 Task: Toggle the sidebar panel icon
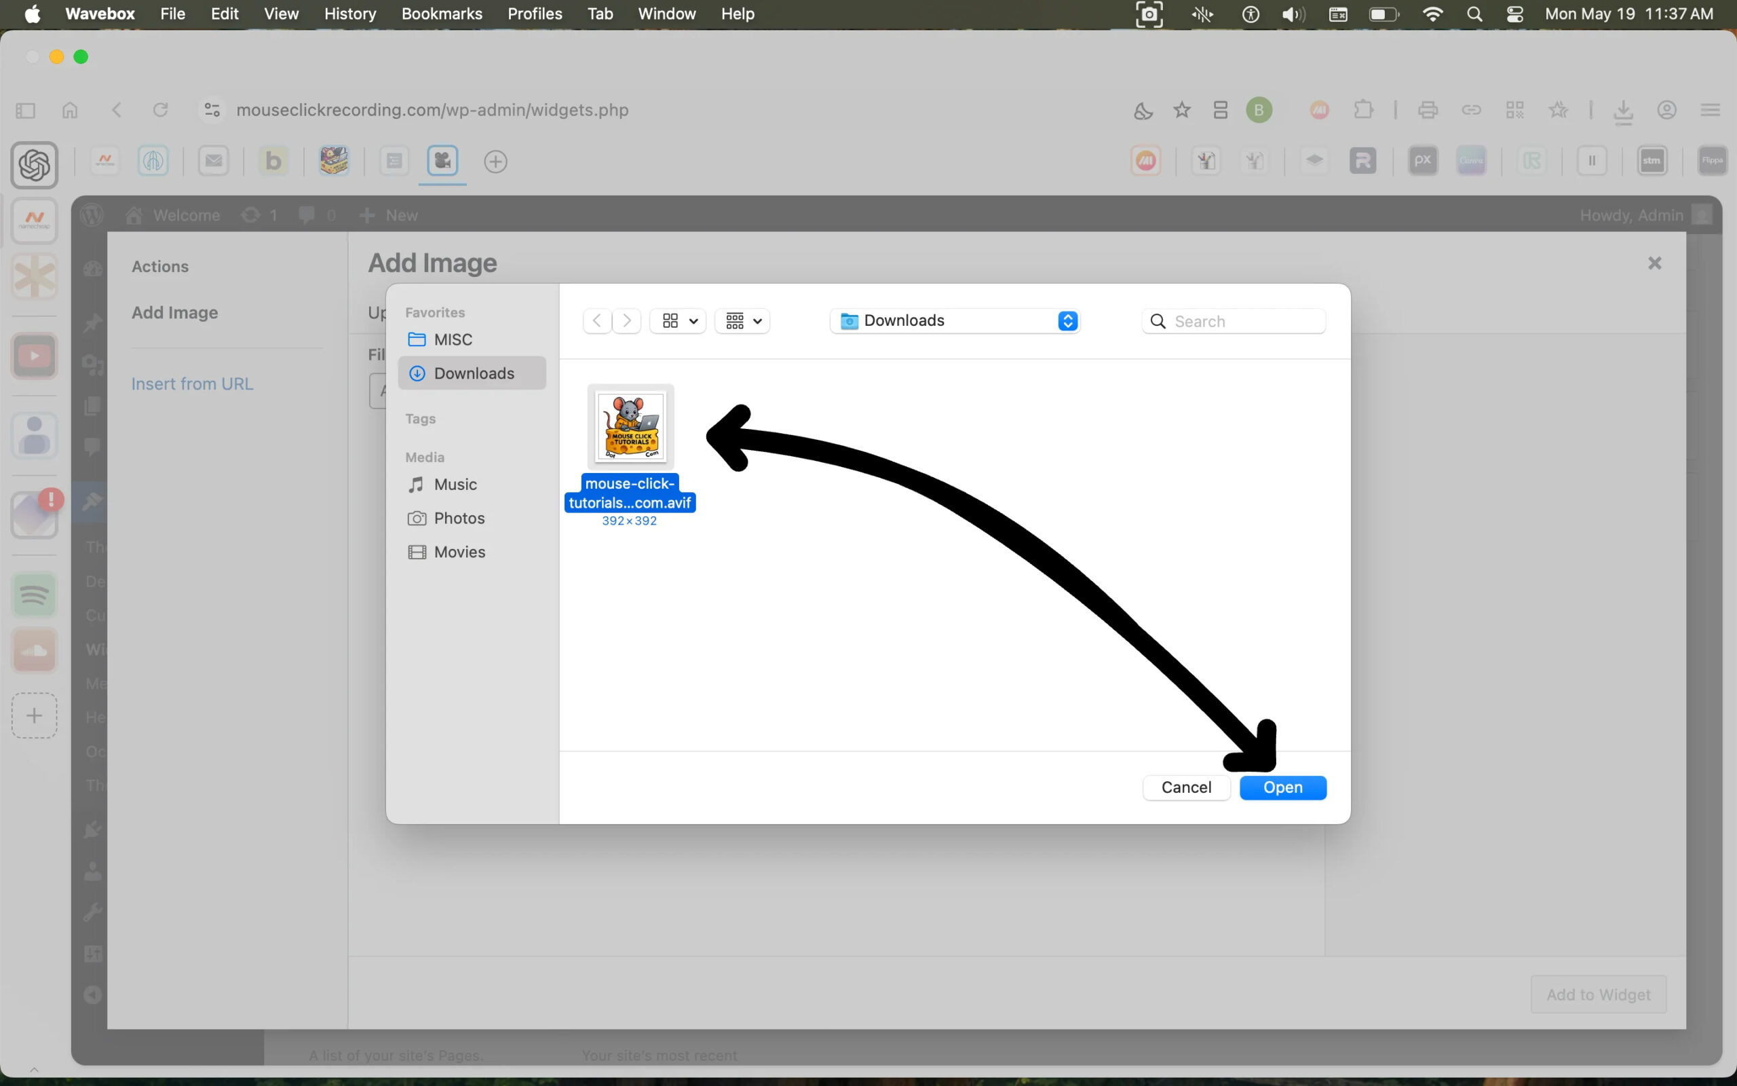(x=25, y=110)
